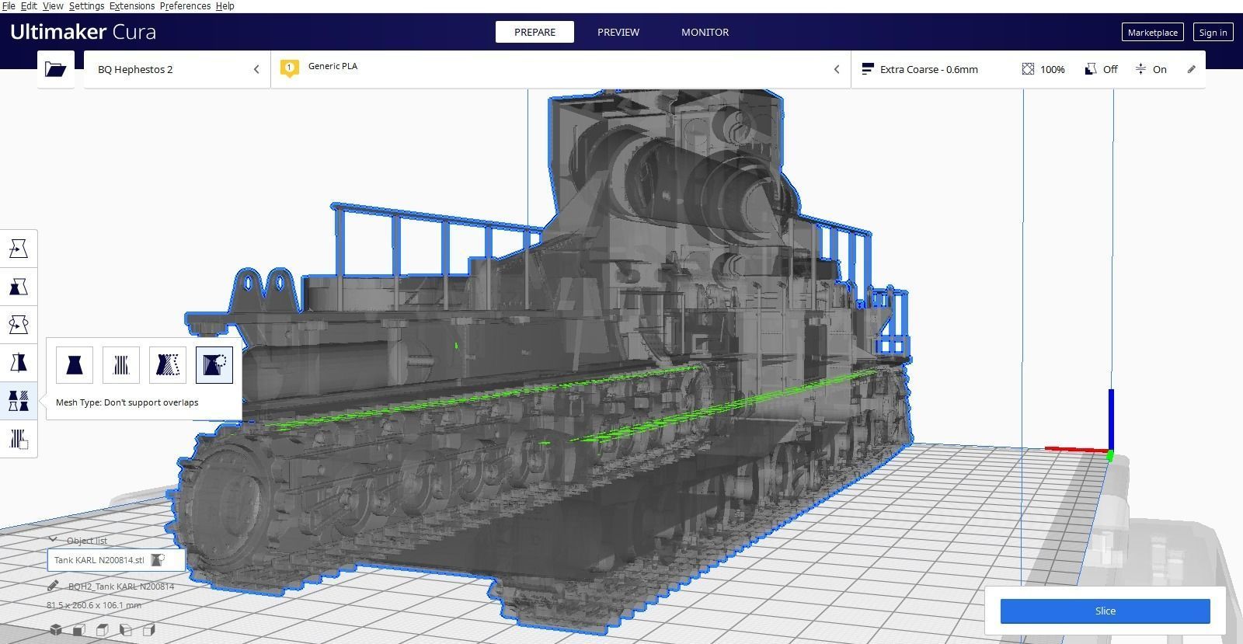This screenshot has width=1243, height=644.
Task: Click mesh type icon beside Tank KARL file
Action: [x=158, y=559]
